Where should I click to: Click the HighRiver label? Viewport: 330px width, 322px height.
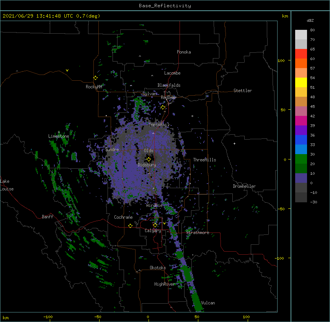165,284
